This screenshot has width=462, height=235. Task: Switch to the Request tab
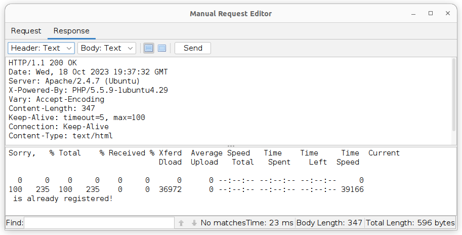(26, 31)
